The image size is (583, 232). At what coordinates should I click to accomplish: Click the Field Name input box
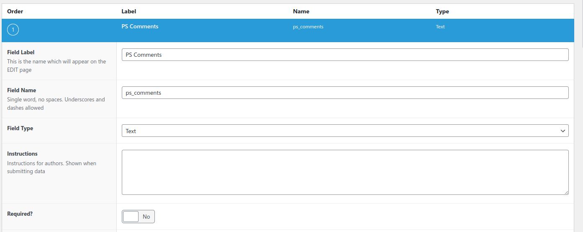point(345,93)
